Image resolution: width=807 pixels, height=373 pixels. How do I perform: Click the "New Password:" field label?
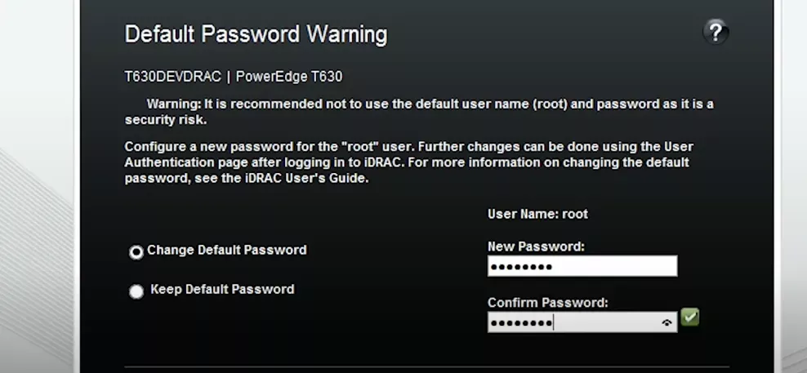pos(537,246)
